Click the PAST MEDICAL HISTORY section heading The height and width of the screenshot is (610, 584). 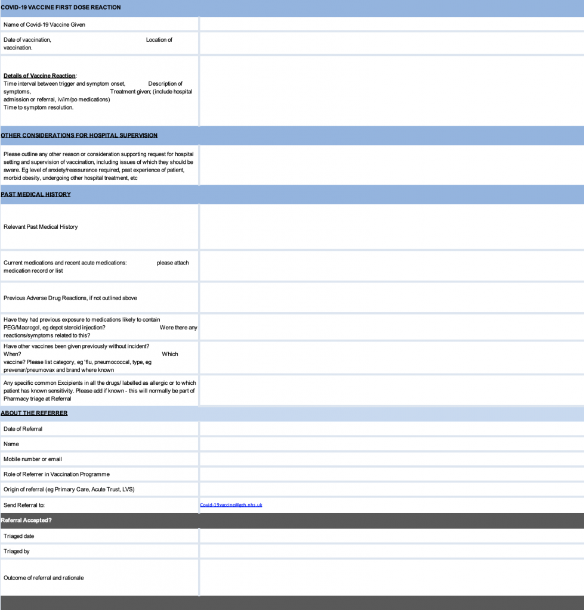tap(36, 195)
